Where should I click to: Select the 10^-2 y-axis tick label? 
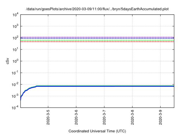tap(15, 84)
